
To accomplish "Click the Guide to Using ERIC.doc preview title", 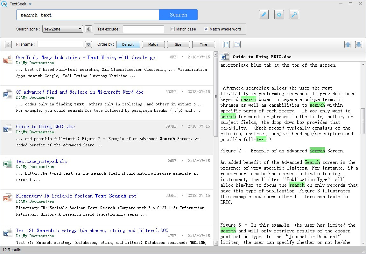I will (262, 57).
